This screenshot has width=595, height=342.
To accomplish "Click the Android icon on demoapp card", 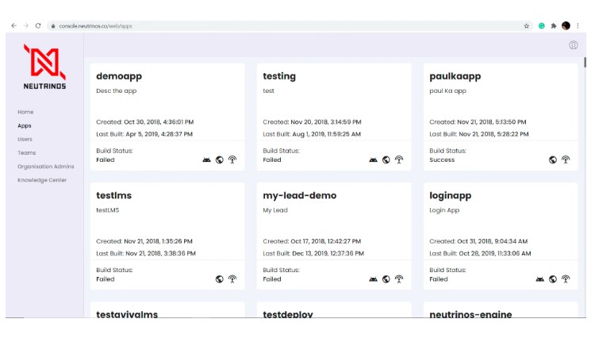I will point(207,159).
